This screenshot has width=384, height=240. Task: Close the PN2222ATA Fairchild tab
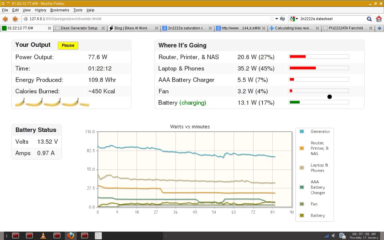point(371,28)
